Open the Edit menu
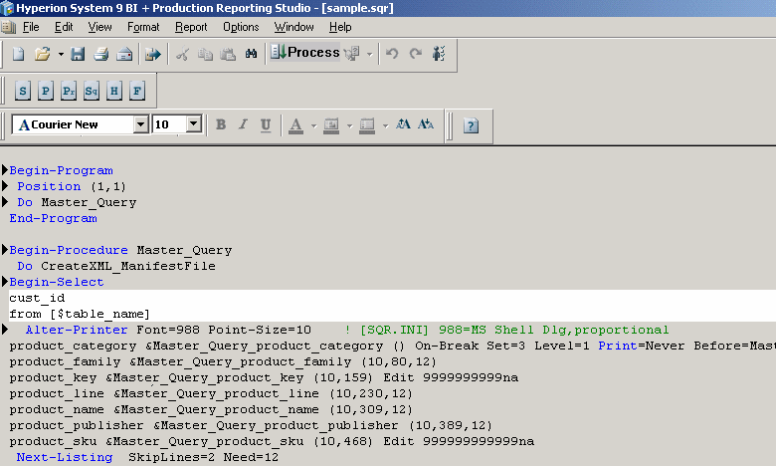This screenshot has height=466, width=776. 64,27
